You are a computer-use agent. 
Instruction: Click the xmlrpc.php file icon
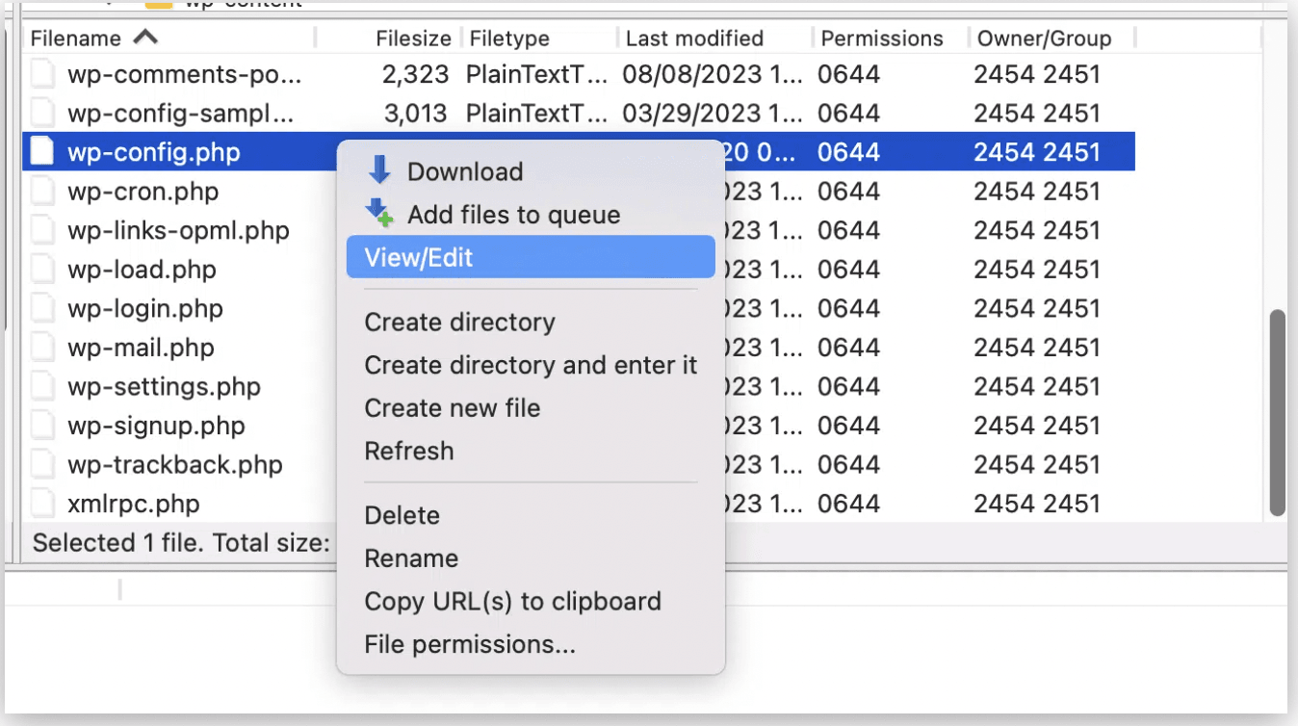tap(42, 504)
